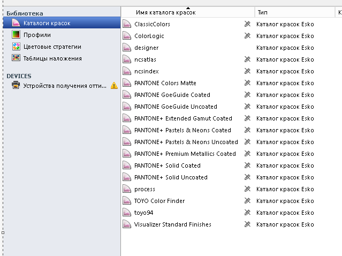This screenshot has width=342, height=256.
Task: Select PANTONE GoeGuide Uncoated entry
Action: point(231,107)
